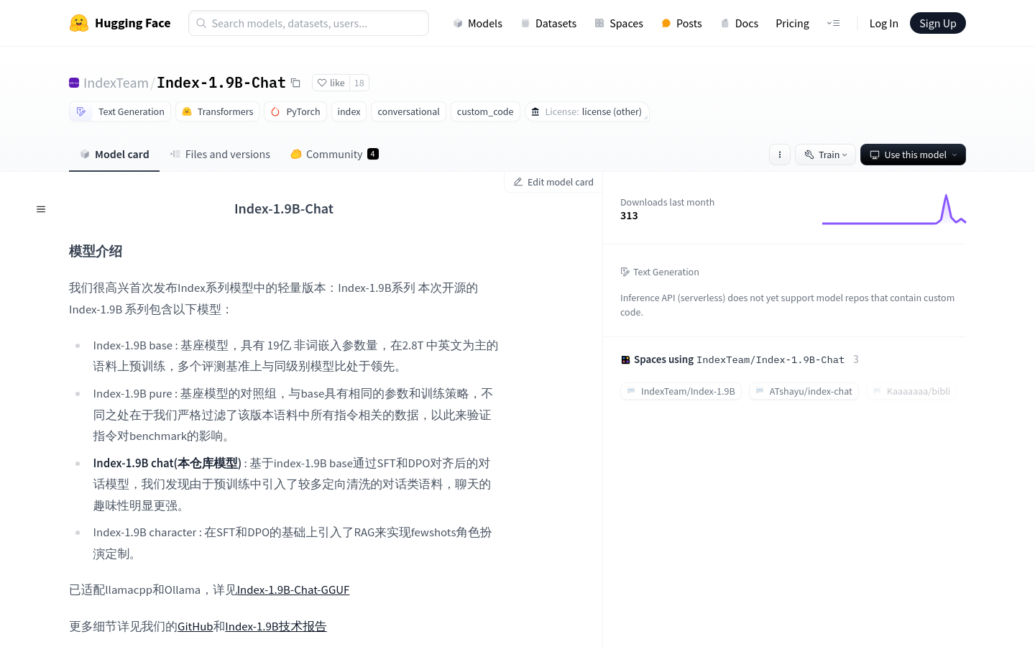This screenshot has width=1035, height=647.
Task: Focus the search models input field
Action: tap(309, 23)
